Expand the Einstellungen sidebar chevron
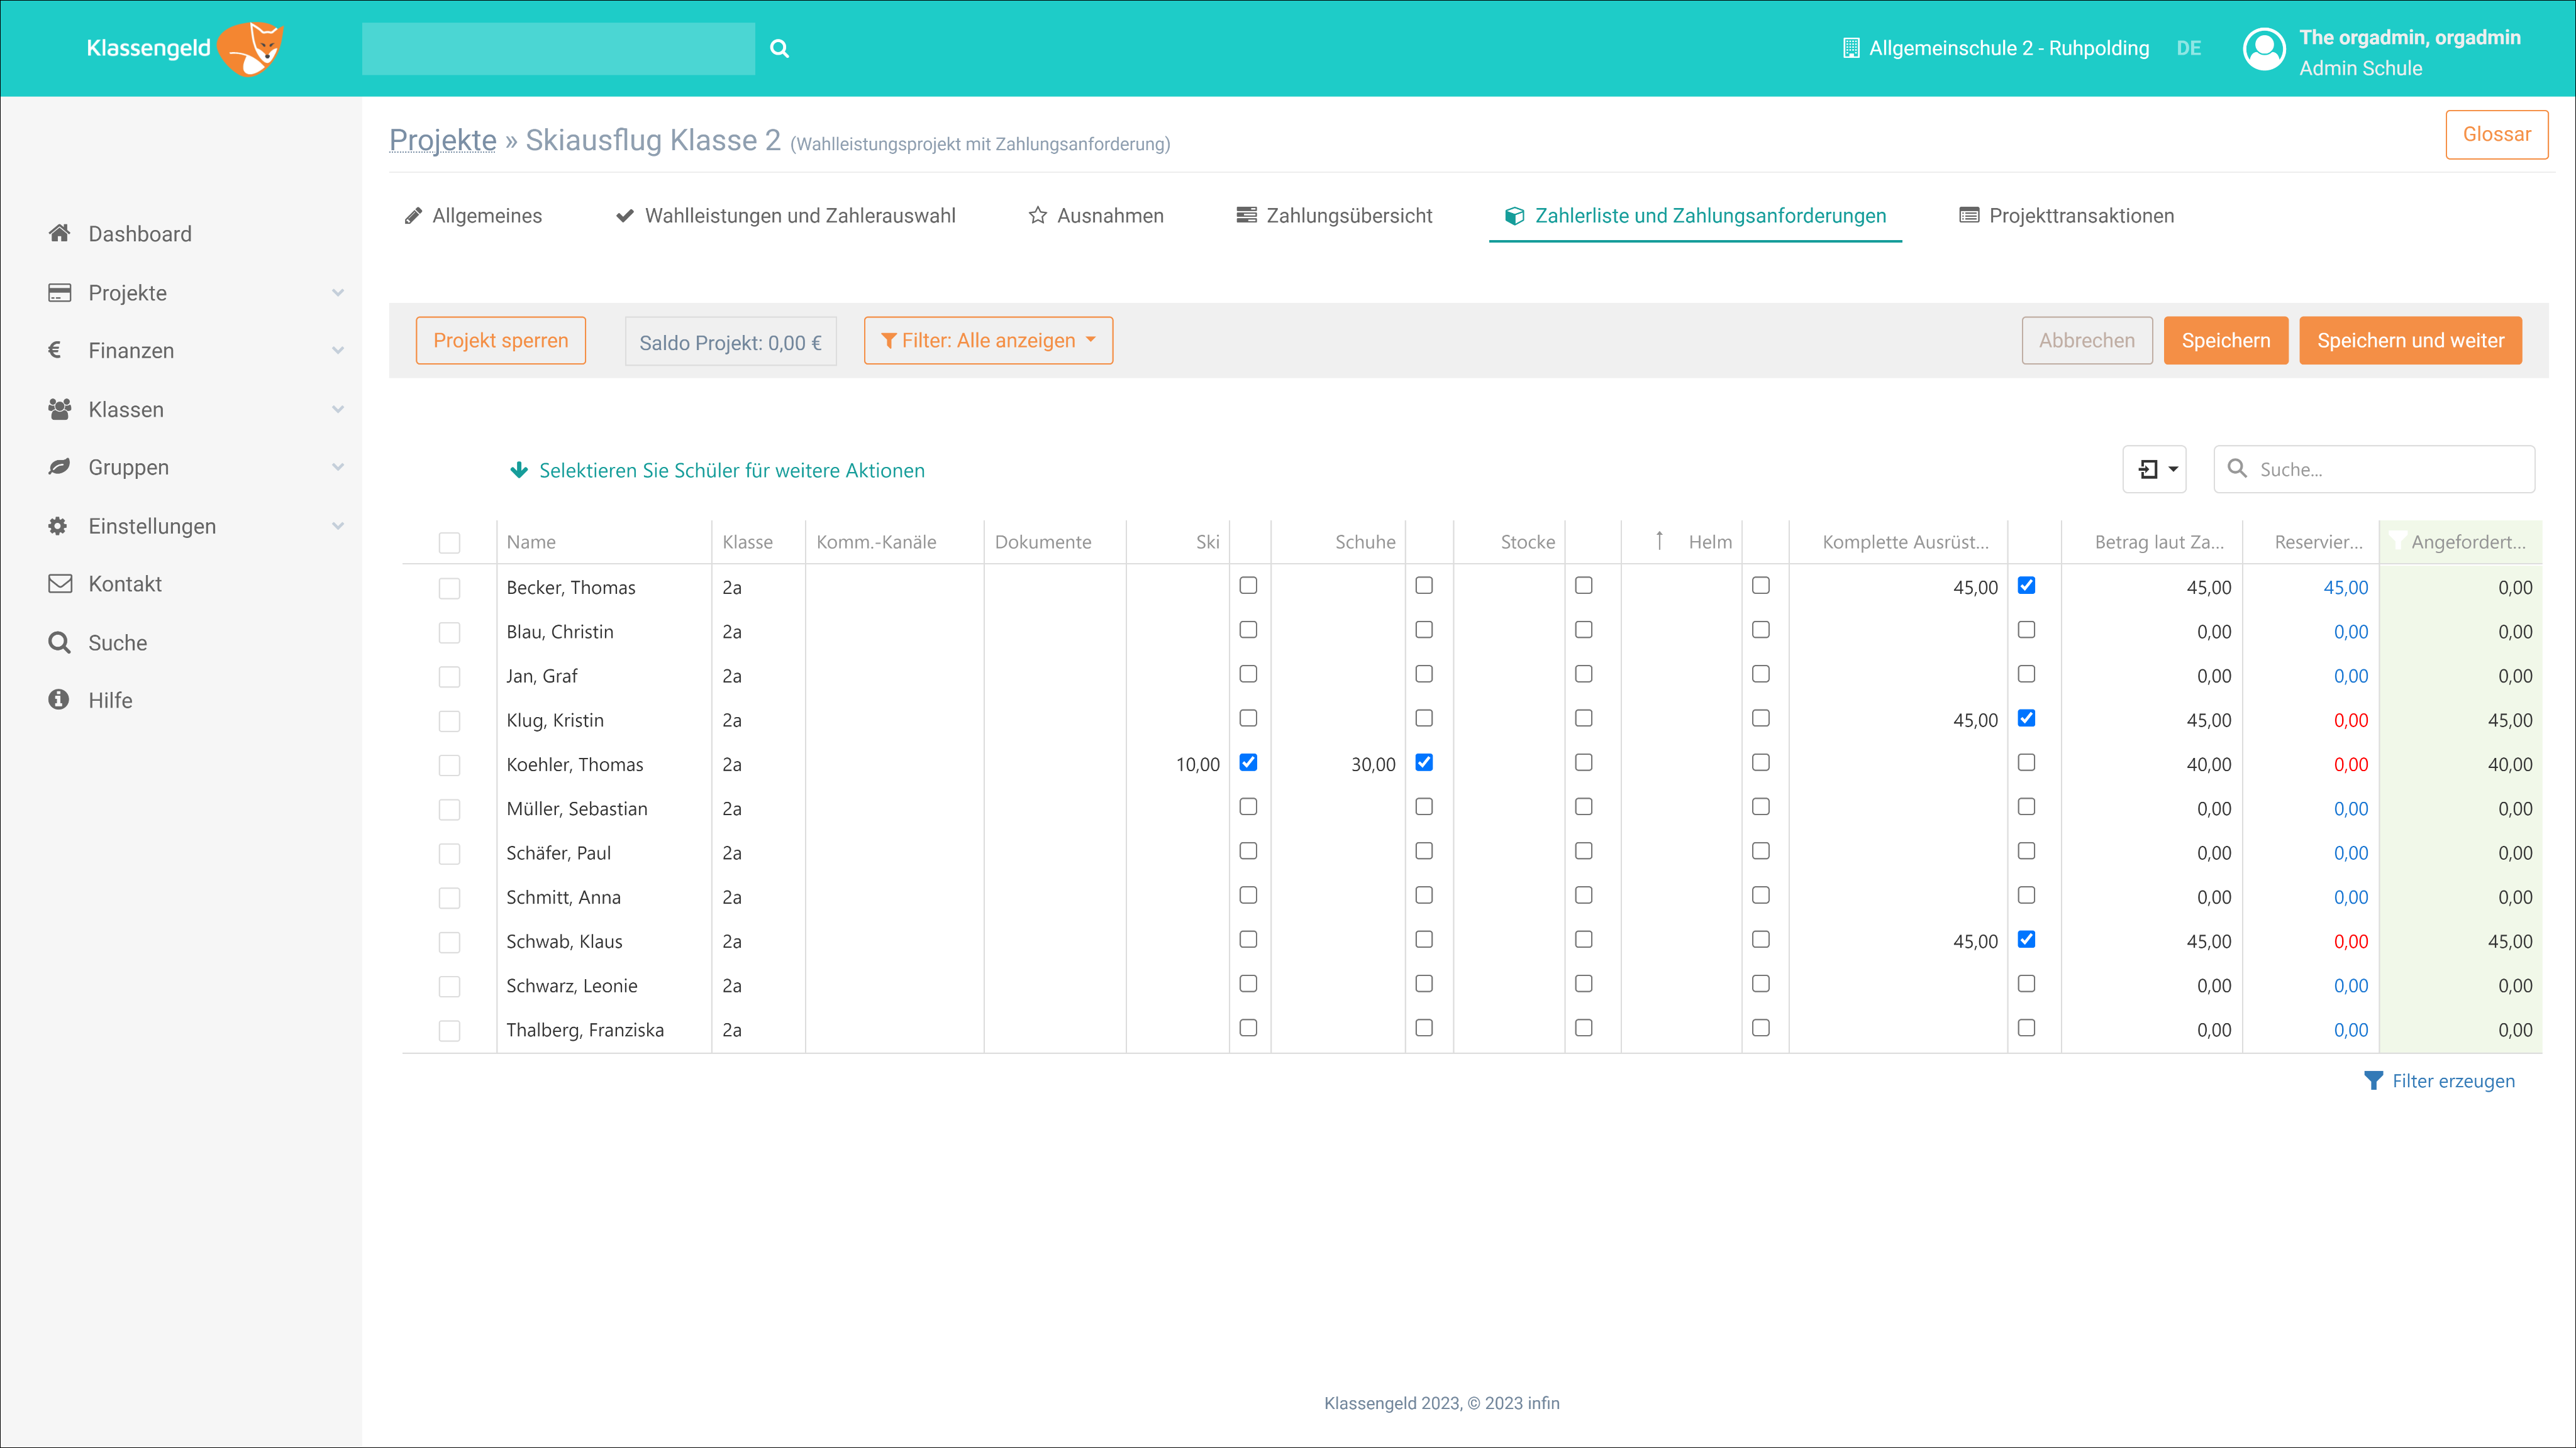This screenshot has width=2576, height=1448. pos(338,527)
